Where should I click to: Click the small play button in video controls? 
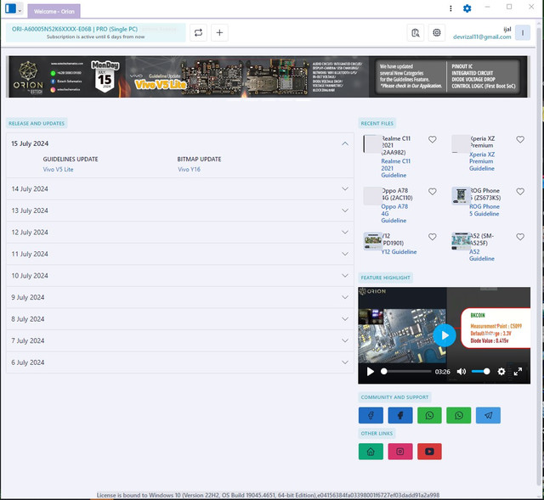[x=371, y=372]
